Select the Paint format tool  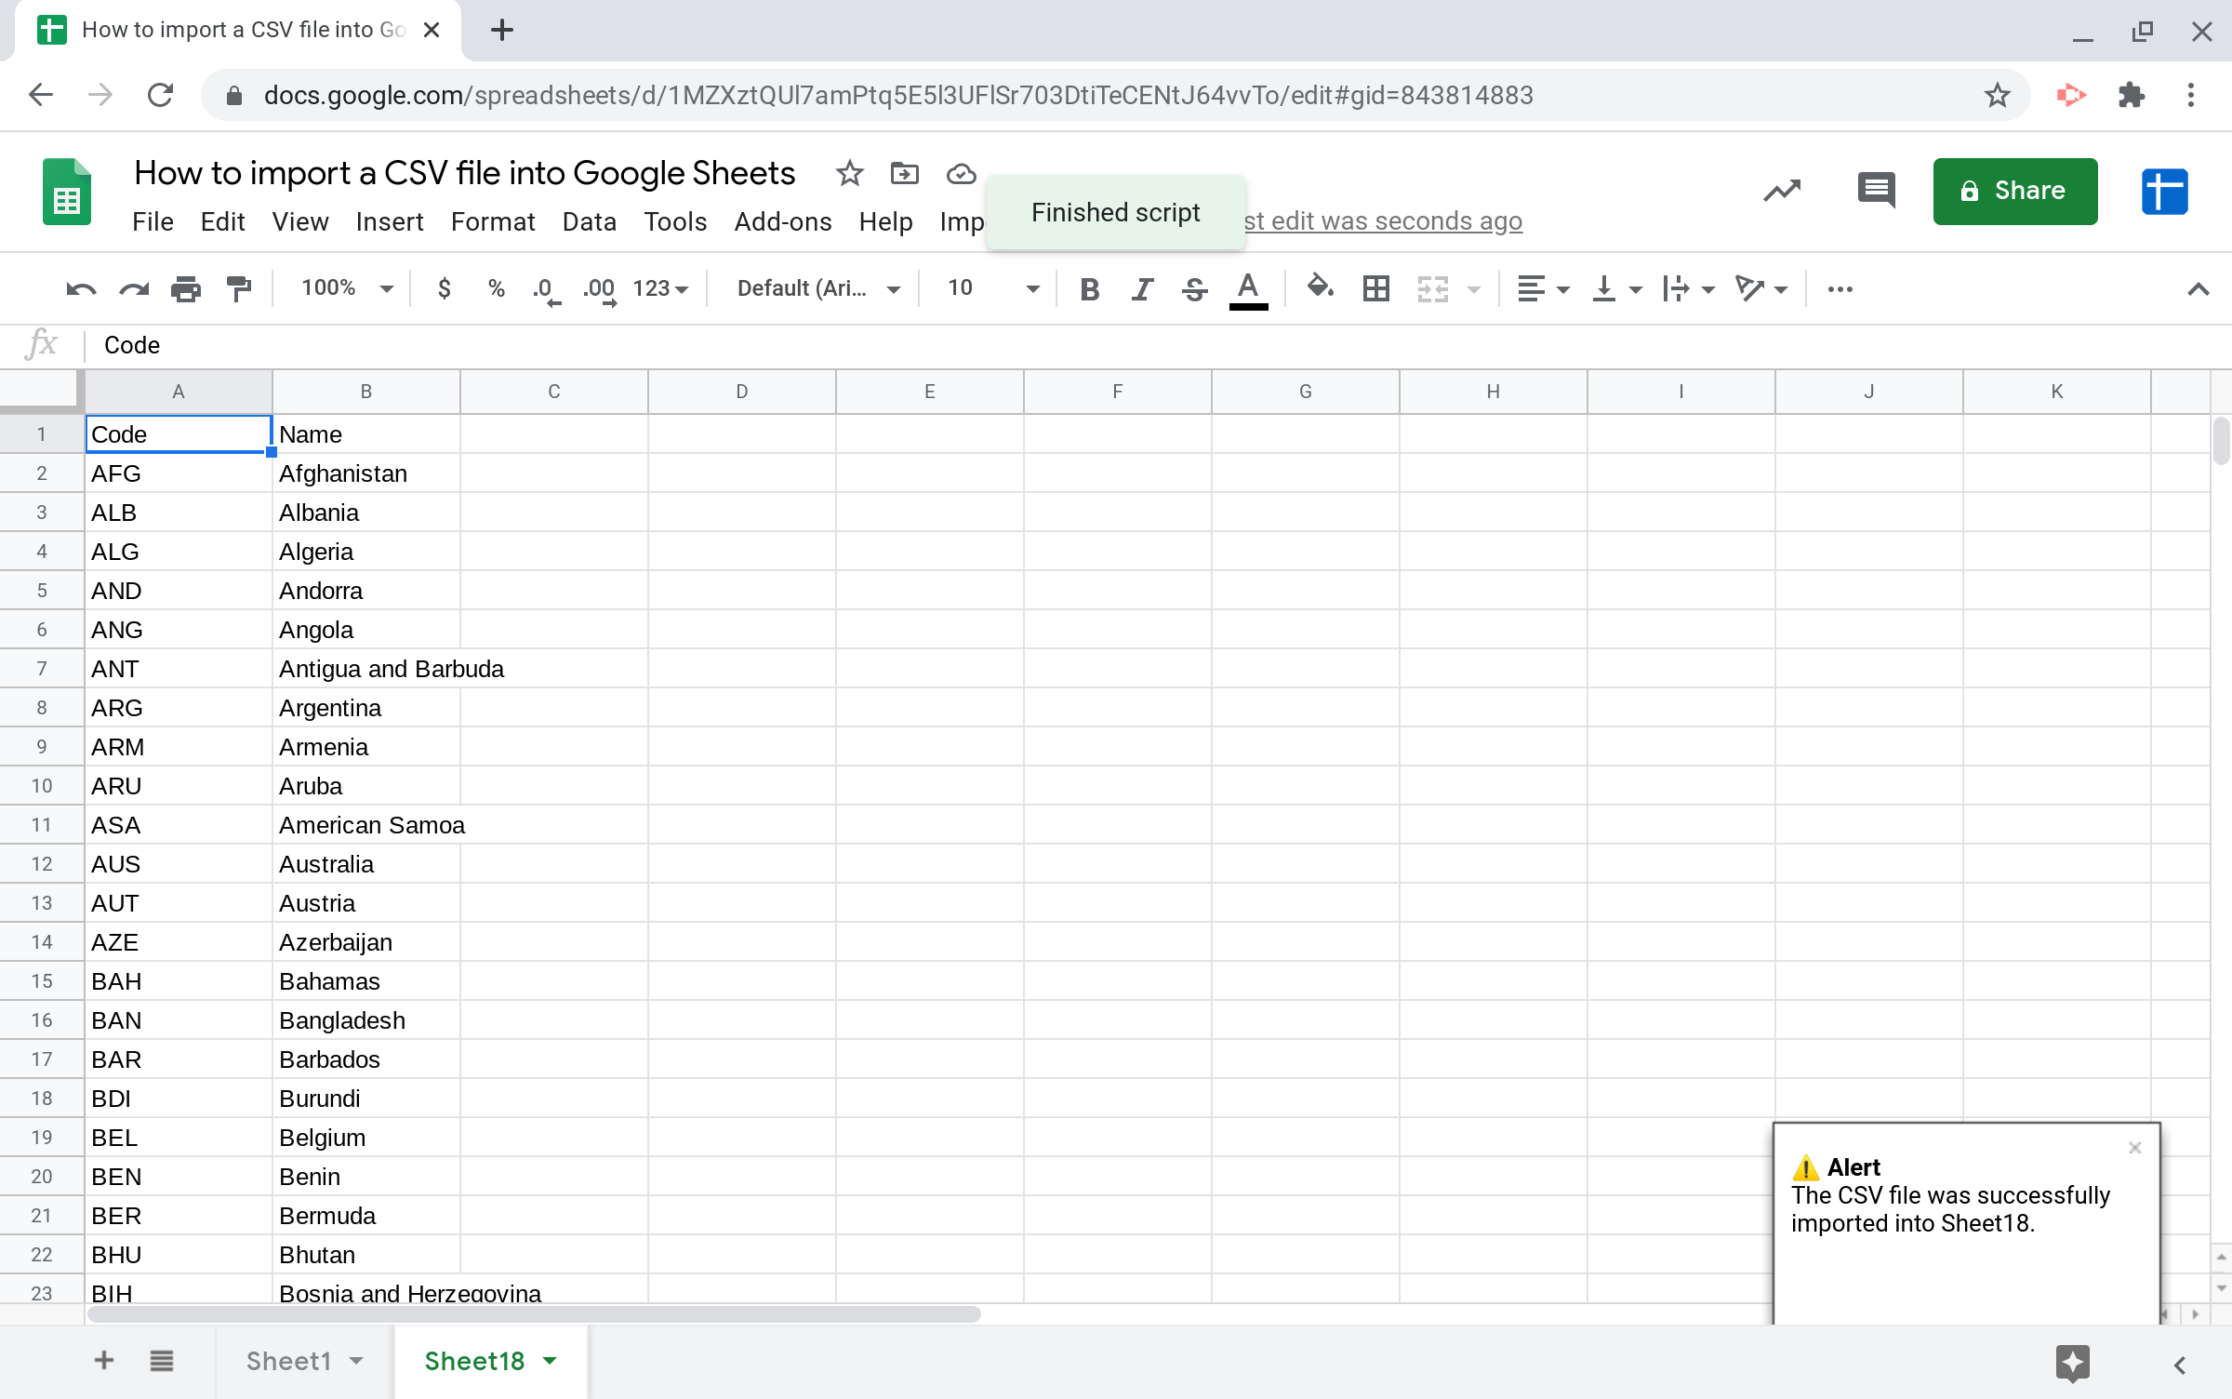tap(239, 289)
